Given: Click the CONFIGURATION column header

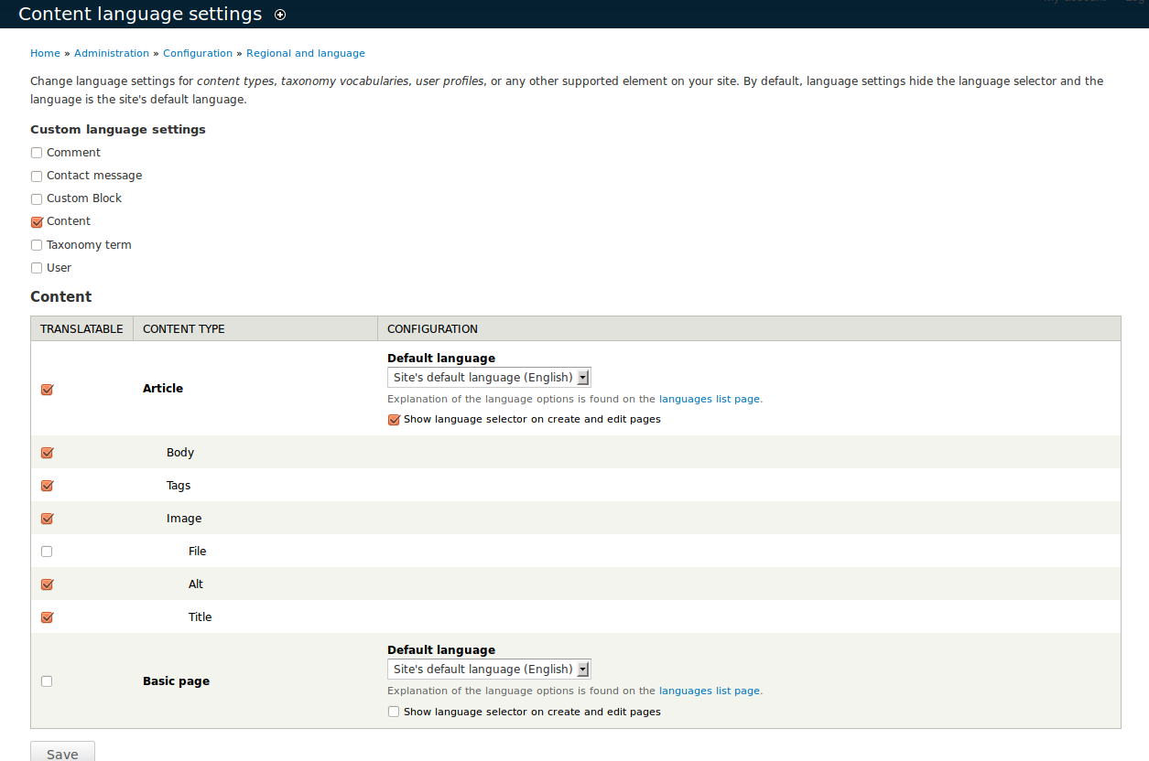Looking at the screenshot, I should coord(432,329).
